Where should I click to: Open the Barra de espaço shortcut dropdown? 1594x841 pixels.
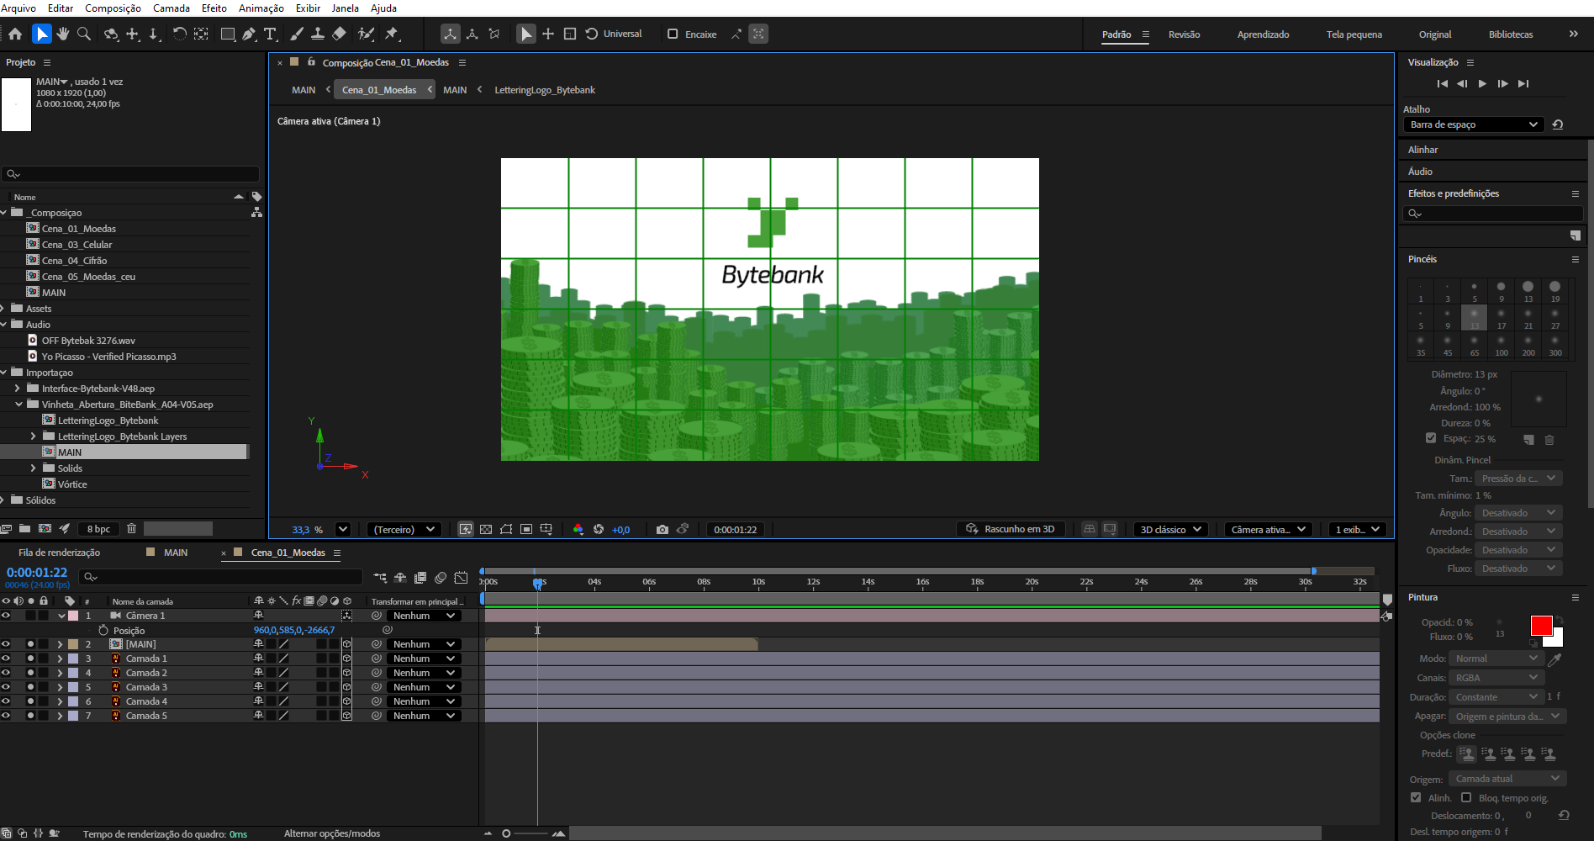click(1474, 124)
